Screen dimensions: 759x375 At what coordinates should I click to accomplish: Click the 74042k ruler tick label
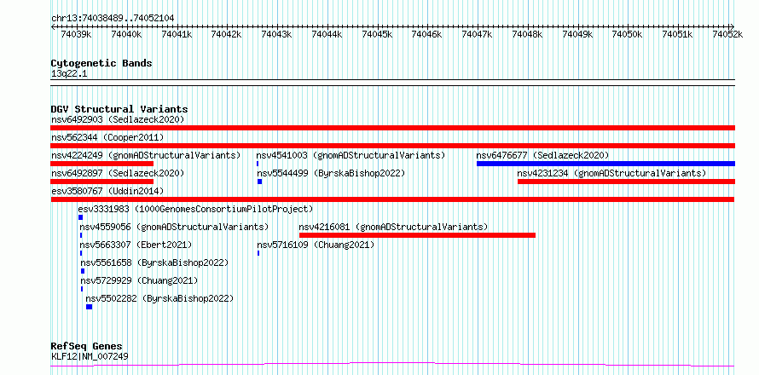tap(227, 34)
